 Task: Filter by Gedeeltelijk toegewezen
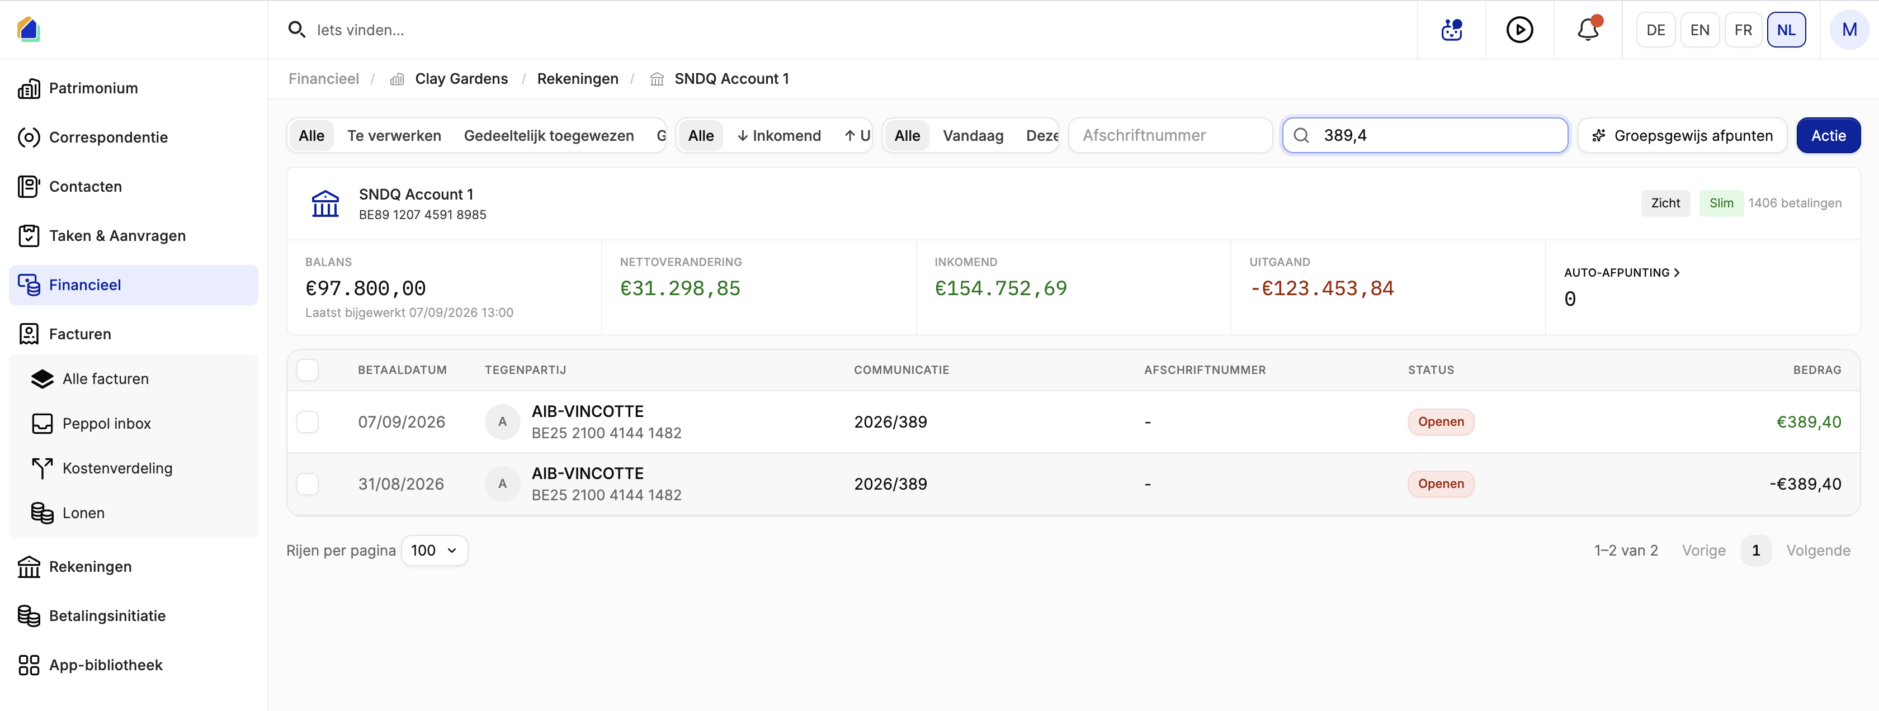pos(549,136)
